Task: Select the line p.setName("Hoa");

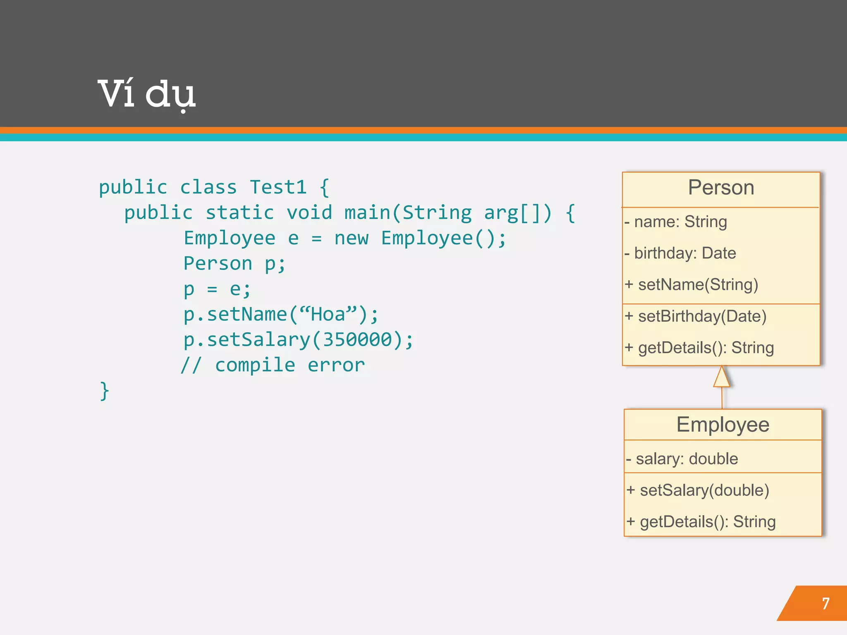Action: coord(281,314)
